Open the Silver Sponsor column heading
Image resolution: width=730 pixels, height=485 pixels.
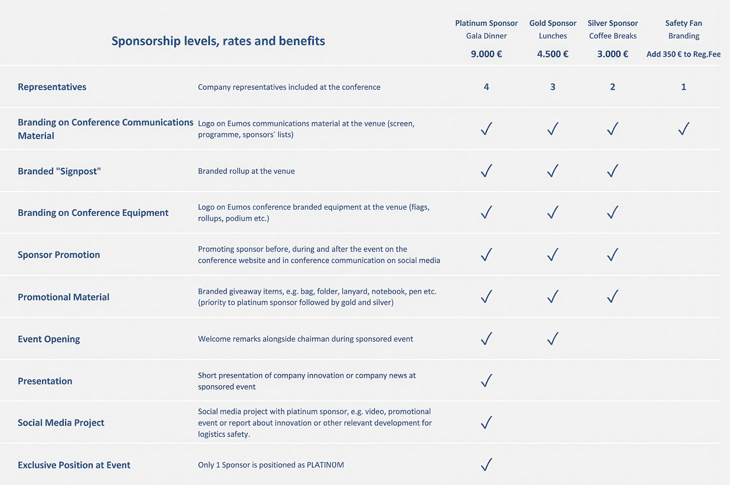coord(612,23)
